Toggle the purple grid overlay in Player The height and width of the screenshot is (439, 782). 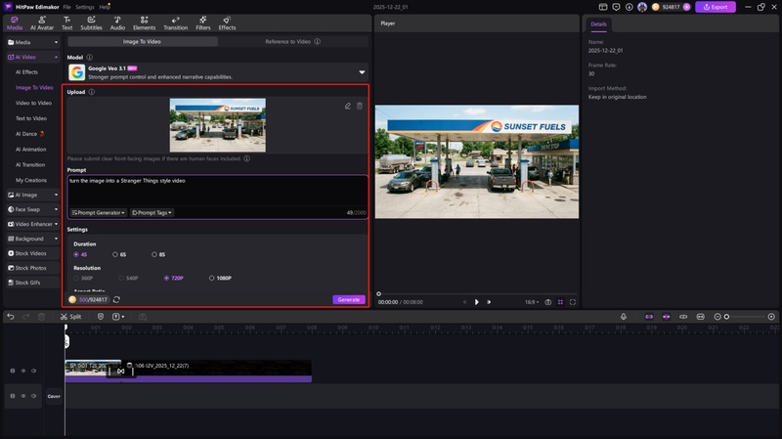pos(560,302)
